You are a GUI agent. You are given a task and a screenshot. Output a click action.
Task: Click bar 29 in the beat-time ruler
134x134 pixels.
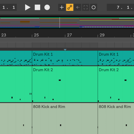coord(102,35)
